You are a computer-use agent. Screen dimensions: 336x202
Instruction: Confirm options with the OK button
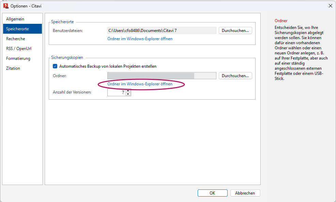(x=212, y=193)
